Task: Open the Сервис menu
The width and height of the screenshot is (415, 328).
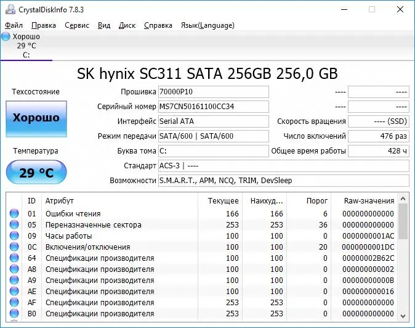Action: pyautogui.click(x=77, y=25)
